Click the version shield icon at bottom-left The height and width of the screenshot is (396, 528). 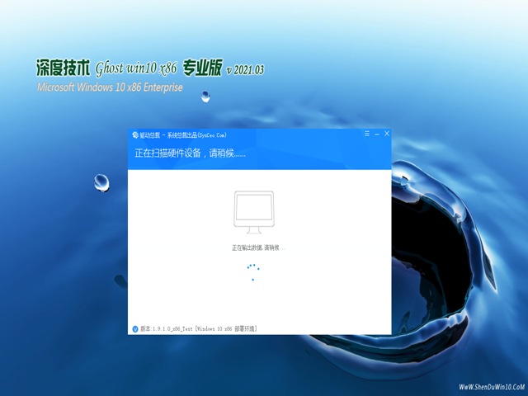pyautogui.click(x=135, y=328)
